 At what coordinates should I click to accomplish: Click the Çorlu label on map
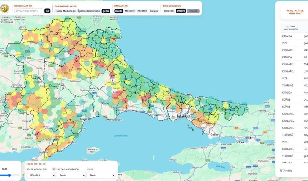[106, 103]
